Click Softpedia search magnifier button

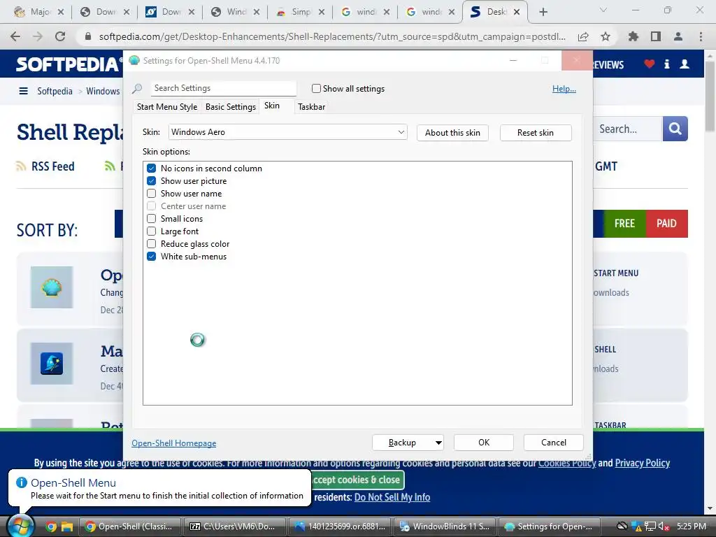675,129
